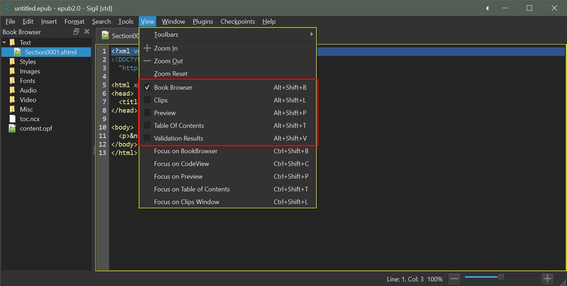Select Focus on CodeView

pyautogui.click(x=228, y=163)
